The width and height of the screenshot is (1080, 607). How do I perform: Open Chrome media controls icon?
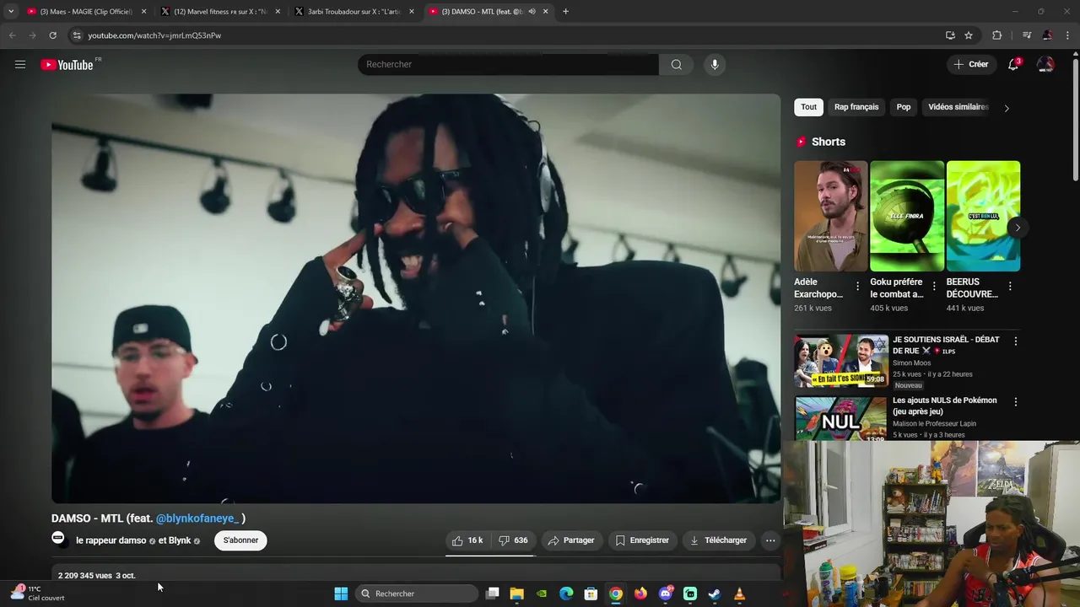coord(1027,35)
